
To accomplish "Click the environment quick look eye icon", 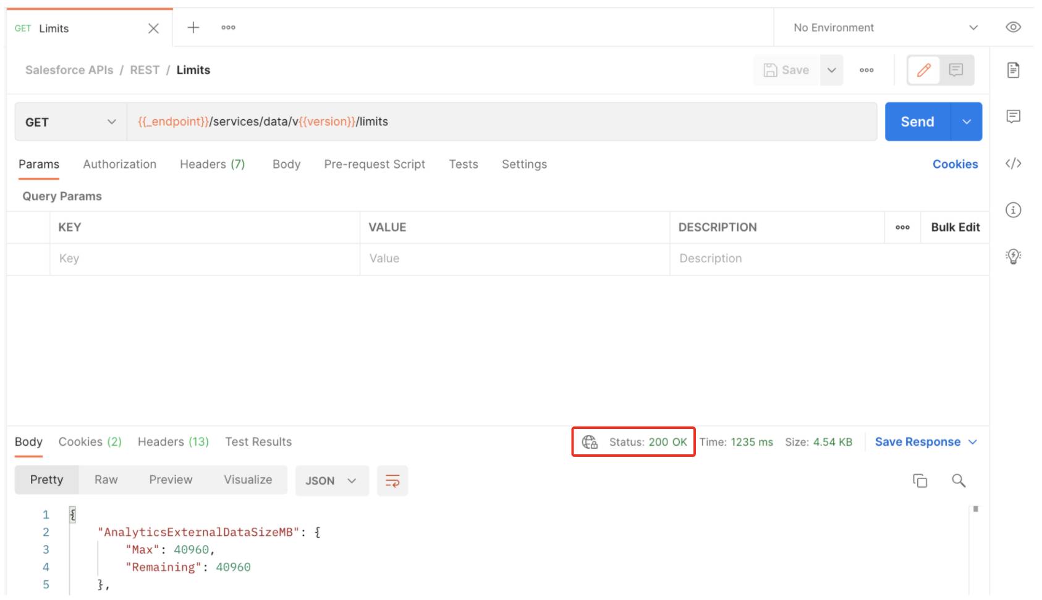I will (1013, 27).
